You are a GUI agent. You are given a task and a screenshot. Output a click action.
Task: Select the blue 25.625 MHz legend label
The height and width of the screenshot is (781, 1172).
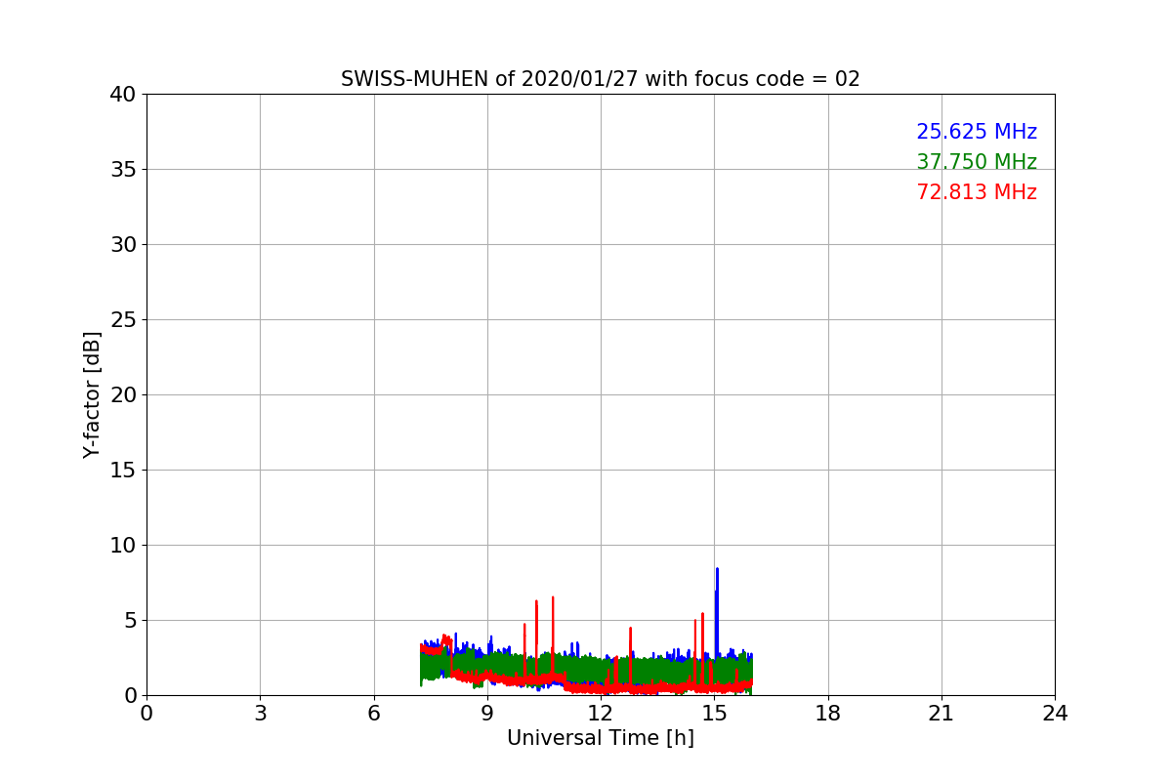(x=977, y=132)
